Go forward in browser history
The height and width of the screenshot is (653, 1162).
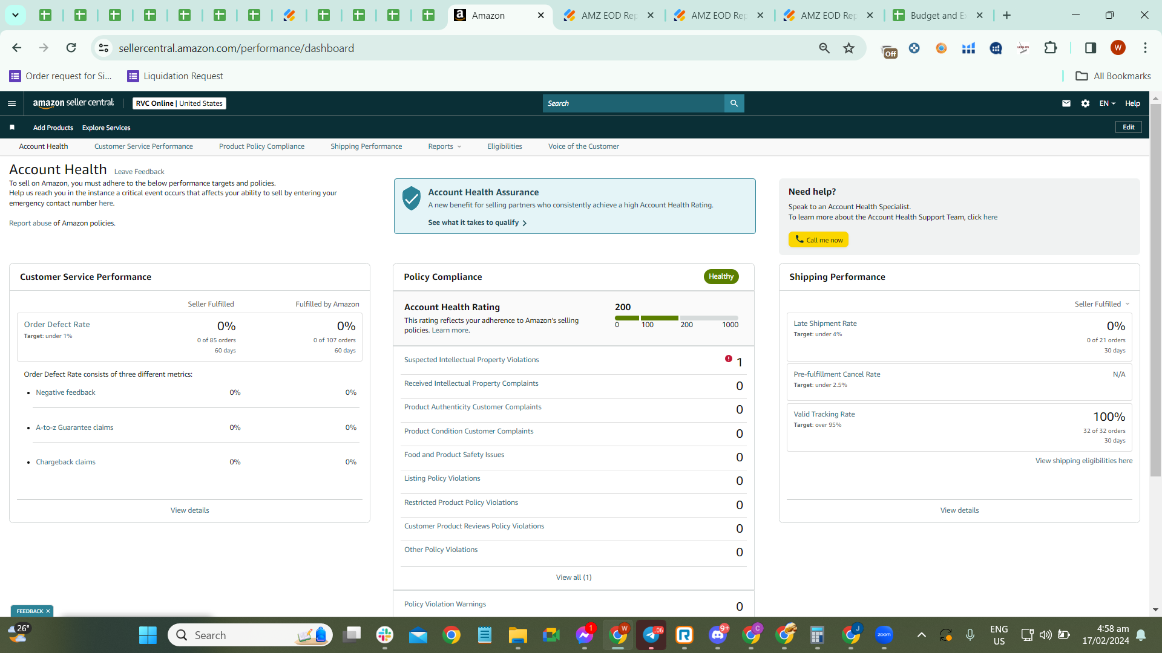click(x=44, y=48)
